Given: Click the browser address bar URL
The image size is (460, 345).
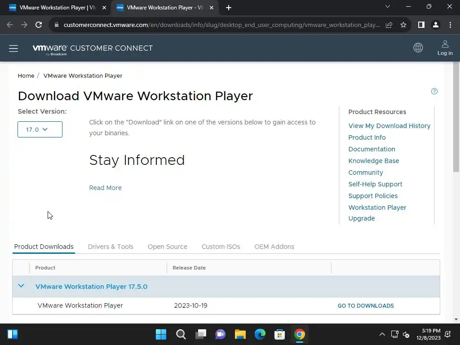Looking at the screenshot, I should 221,25.
